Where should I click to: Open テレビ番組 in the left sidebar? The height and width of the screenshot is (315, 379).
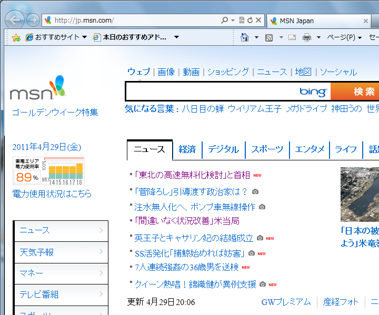tap(62, 294)
